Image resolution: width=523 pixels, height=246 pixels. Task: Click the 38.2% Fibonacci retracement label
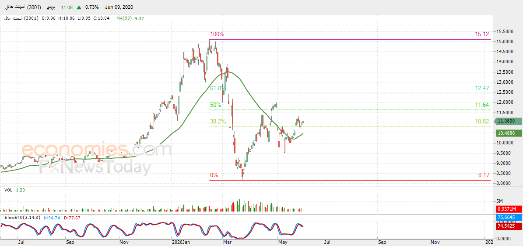click(x=218, y=122)
